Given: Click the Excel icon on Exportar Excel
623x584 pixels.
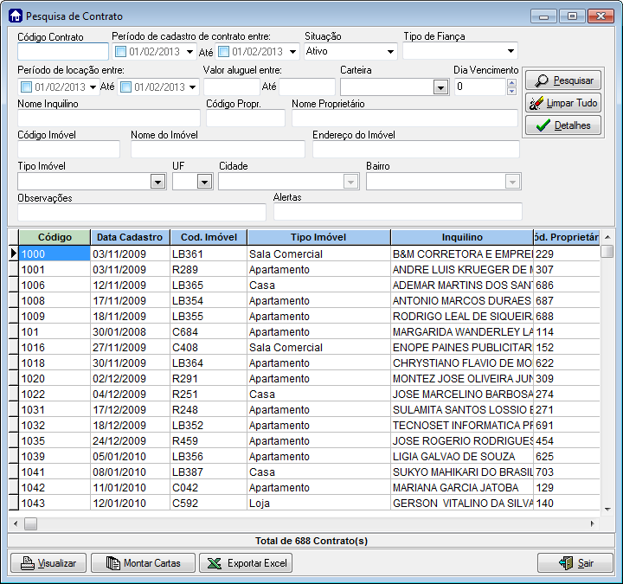Looking at the screenshot, I should [x=213, y=563].
